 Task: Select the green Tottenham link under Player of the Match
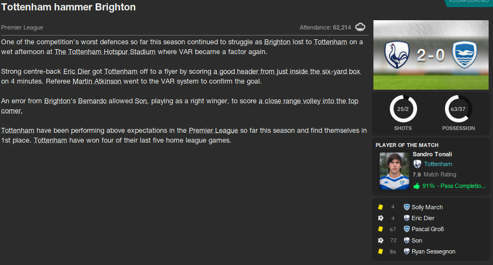438,164
